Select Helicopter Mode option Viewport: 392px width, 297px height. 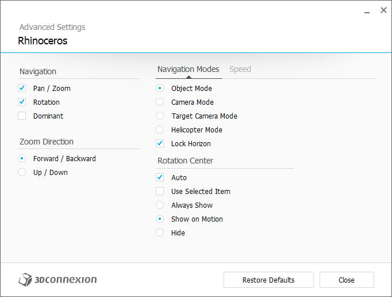tap(160, 130)
